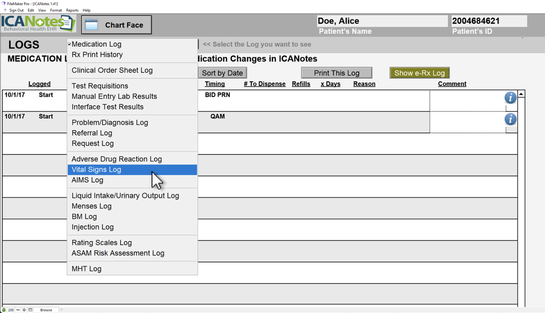
Task: Click the FileMaker document icon beside Sign Out
Action: pos(5,10)
